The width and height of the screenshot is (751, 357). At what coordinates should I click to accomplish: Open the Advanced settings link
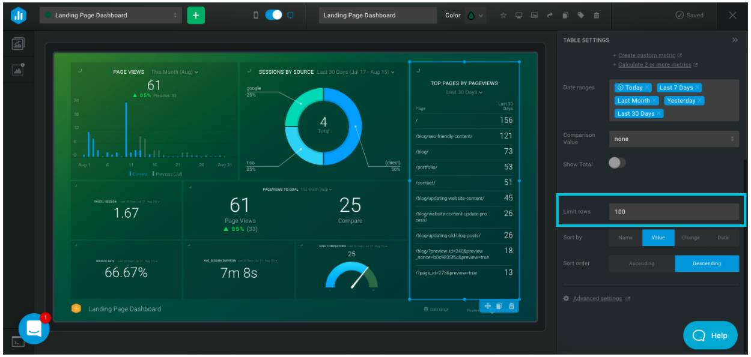point(597,299)
